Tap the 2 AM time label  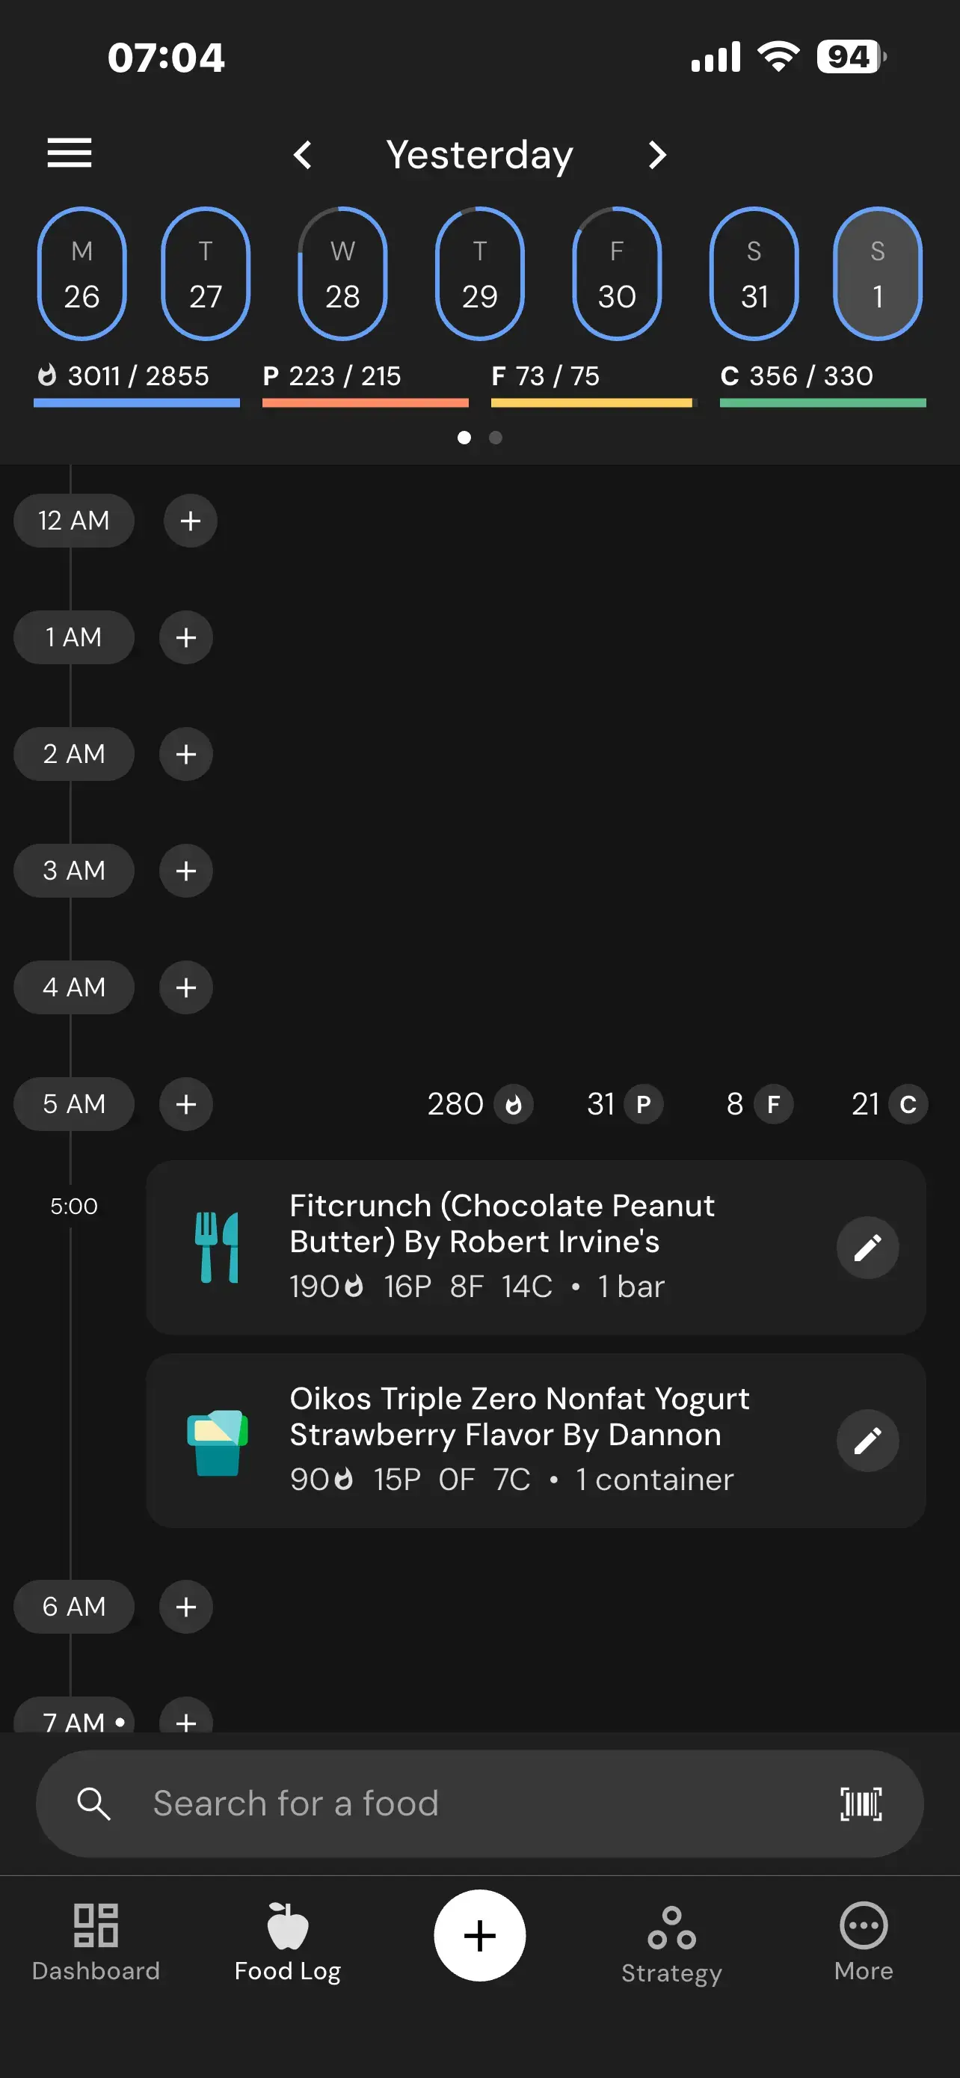click(x=73, y=754)
